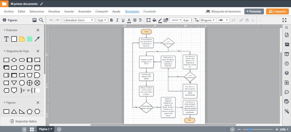Open the text options T icon

point(141,20)
